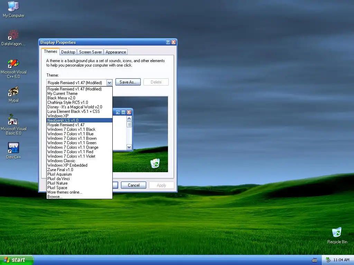Click the help question mark in Display Properties
Image resolution: width=354 pixels, height=265 pixels.
click(x=168, y=42)
